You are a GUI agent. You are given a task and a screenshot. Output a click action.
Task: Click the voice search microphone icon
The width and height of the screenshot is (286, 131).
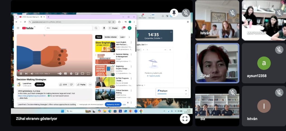tap(104, 28)
